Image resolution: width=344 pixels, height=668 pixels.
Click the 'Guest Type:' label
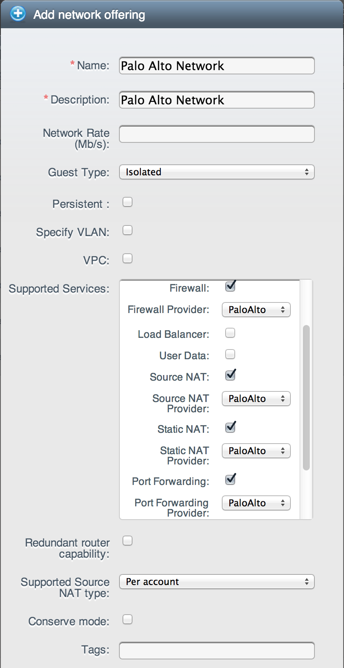click(79, 172)
